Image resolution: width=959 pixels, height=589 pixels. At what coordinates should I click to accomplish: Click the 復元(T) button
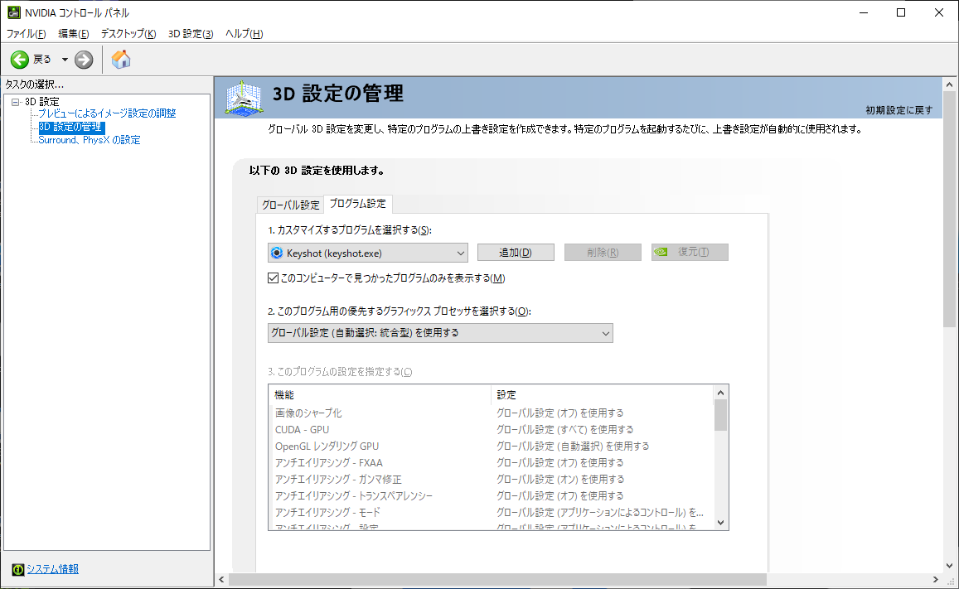pyautogui.click(x=690, y=253)
